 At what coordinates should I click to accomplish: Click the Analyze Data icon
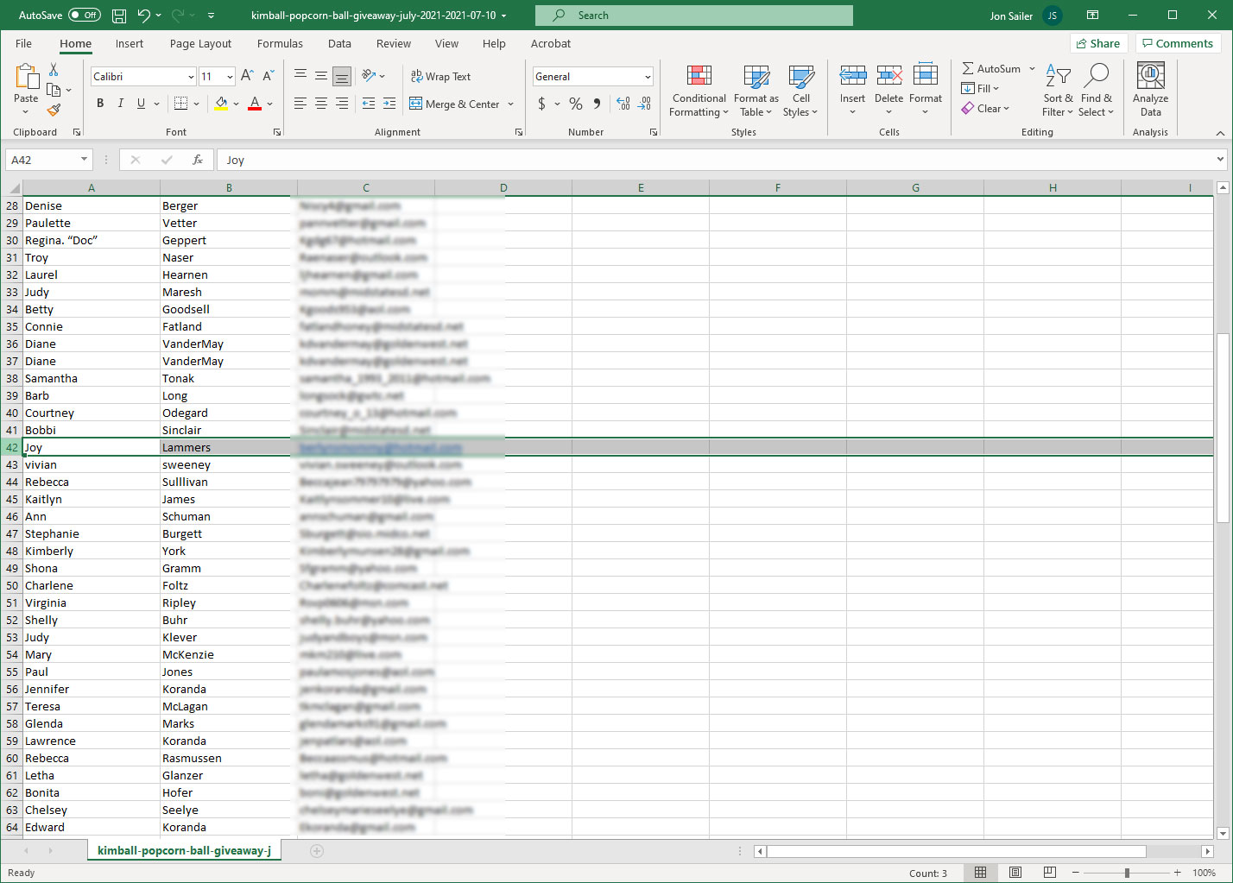(x=1150, y=91)
